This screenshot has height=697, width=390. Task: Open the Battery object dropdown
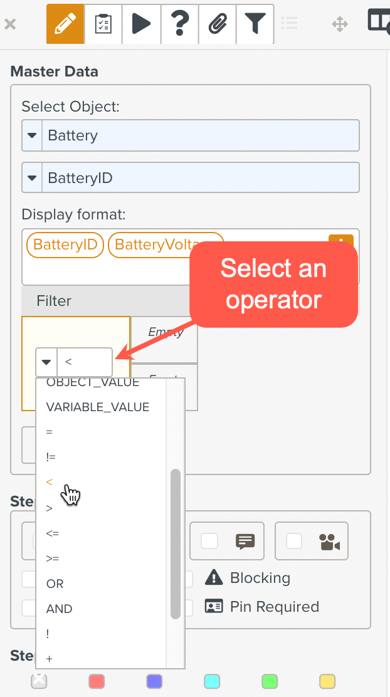pos(31,135)
